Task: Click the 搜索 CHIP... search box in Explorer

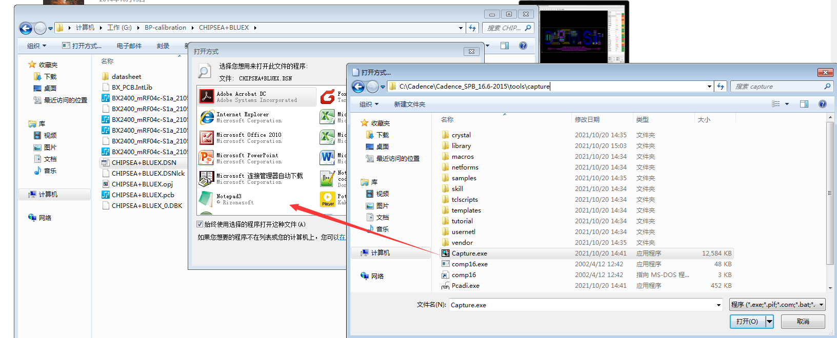Action: click(x=509, y=28)
